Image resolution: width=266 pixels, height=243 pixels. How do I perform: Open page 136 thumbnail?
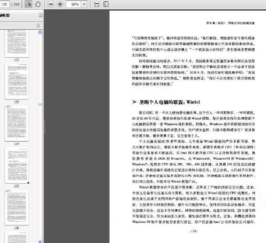point(16,207)
